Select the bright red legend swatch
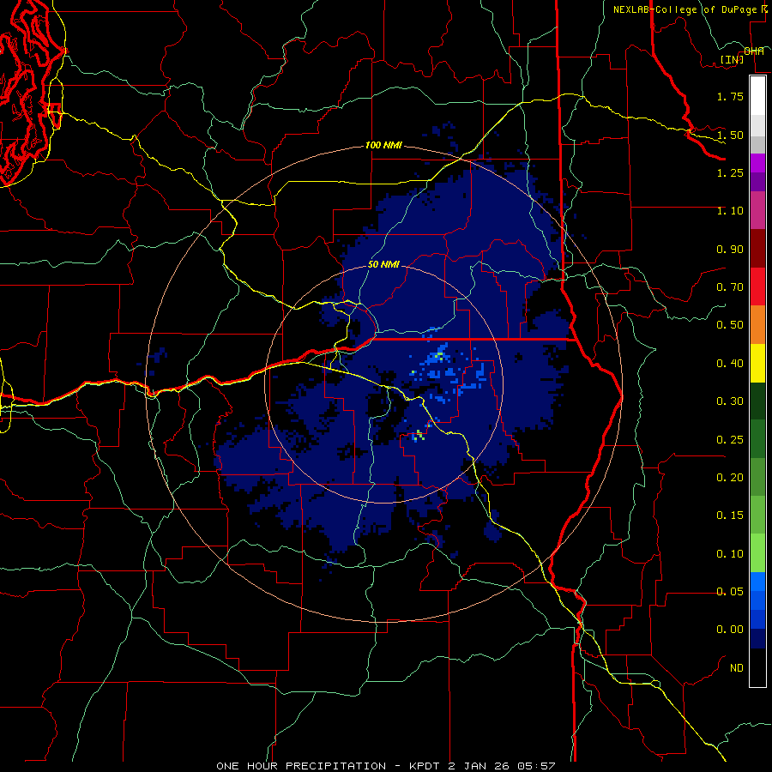This screenshot has height=772, width=772. (757, 287)
